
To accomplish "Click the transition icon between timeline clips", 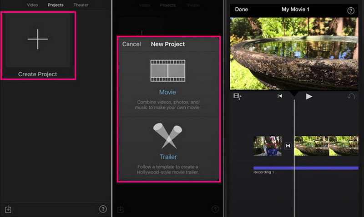I will tap(288, 146).
